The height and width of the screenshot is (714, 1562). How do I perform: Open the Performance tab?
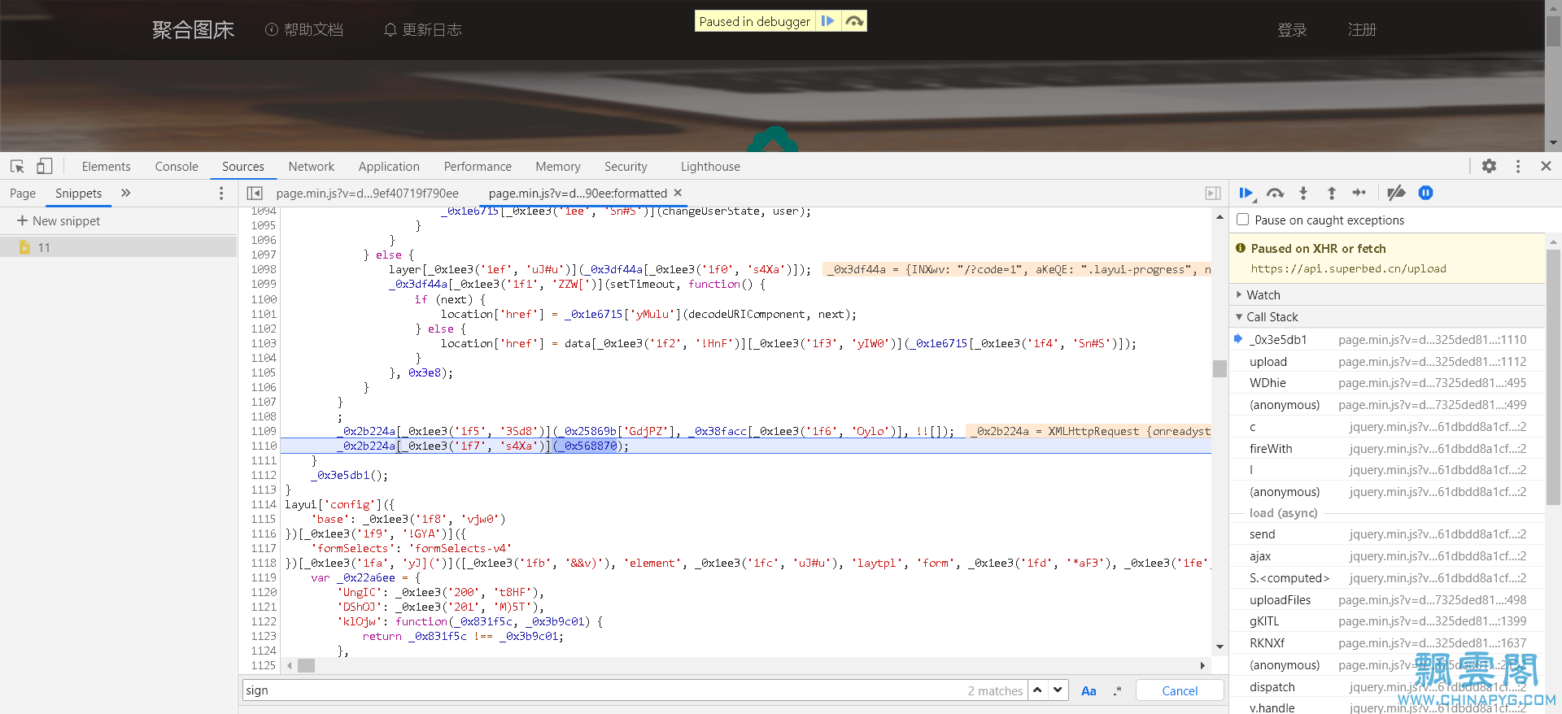pos(478,166)
